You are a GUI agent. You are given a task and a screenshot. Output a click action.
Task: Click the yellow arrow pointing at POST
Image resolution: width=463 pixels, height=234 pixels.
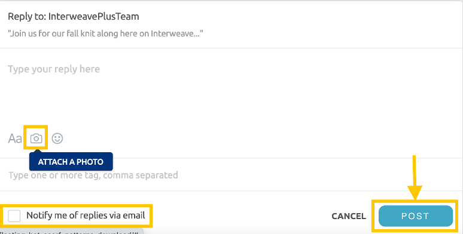pyautogui.click(x=415, y=177)
